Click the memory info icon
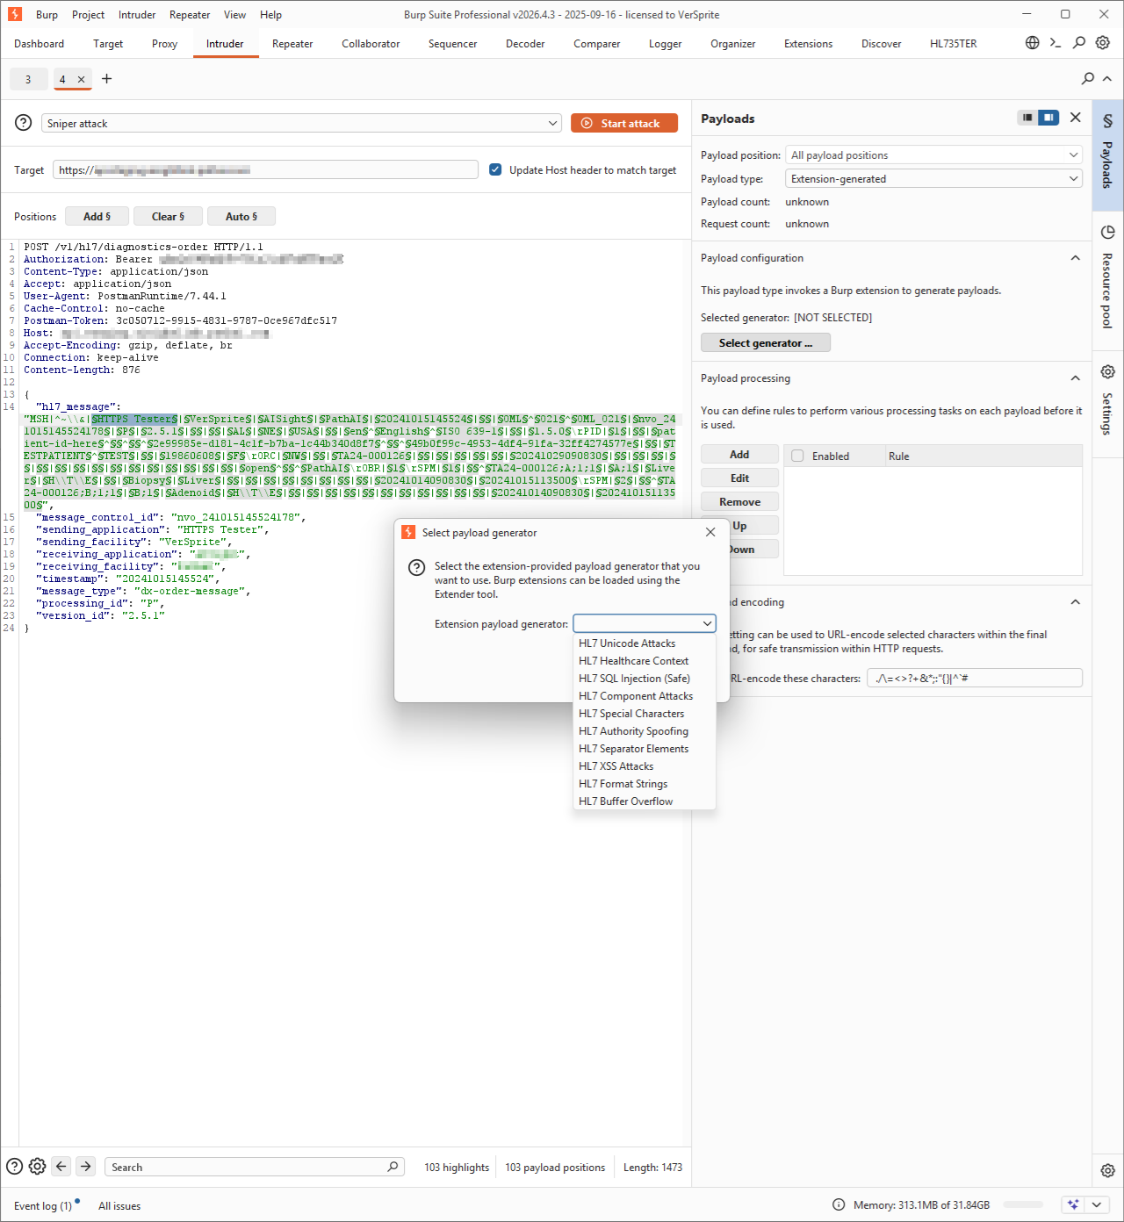Image resolution: width=1124 pixels, height=1222 pixels. tap(839, 1205)
